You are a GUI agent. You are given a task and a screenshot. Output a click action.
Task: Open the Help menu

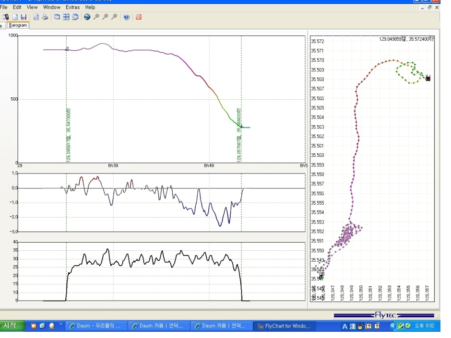point(90,7)
